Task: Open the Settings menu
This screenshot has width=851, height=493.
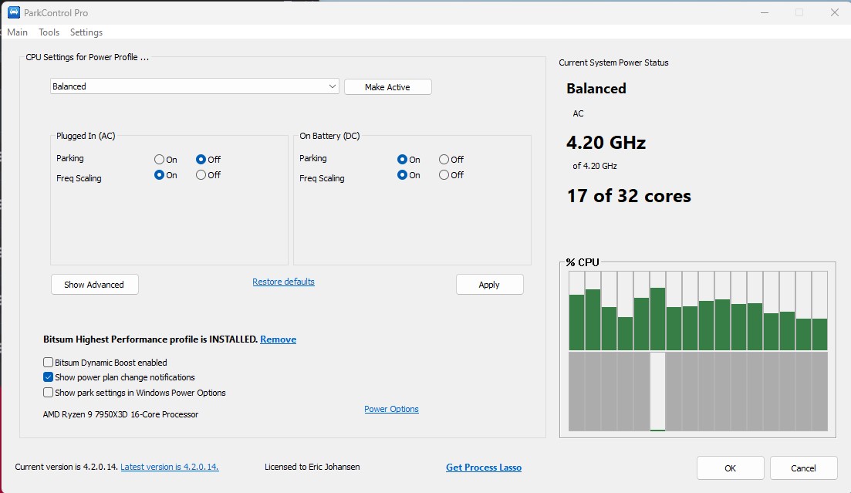Action: [86, 32]
